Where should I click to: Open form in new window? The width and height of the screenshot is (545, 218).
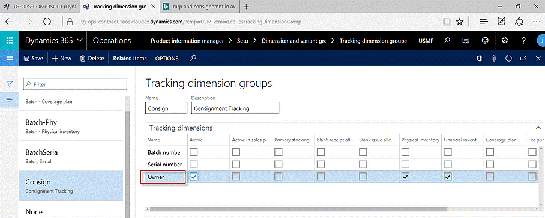pos(523,59)
